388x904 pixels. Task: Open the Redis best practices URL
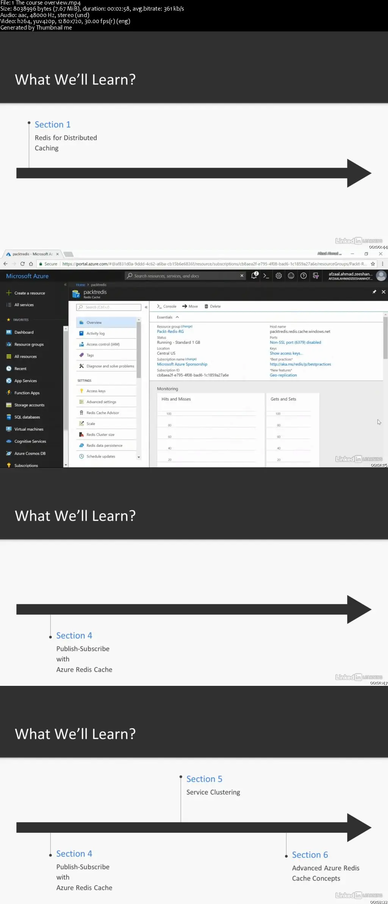point(300,364)
